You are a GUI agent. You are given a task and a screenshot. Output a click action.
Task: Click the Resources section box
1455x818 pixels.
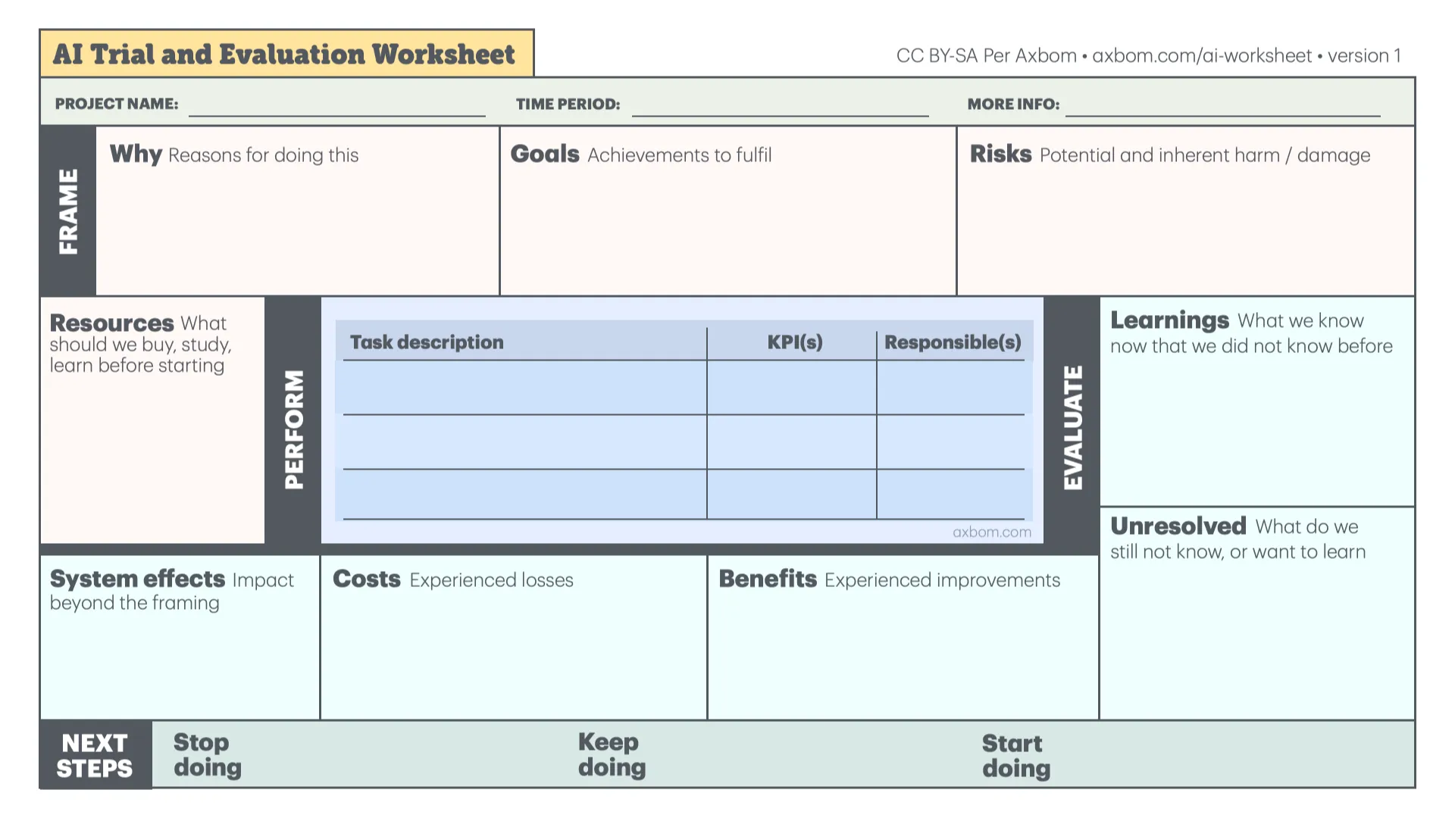coord(152,420)
